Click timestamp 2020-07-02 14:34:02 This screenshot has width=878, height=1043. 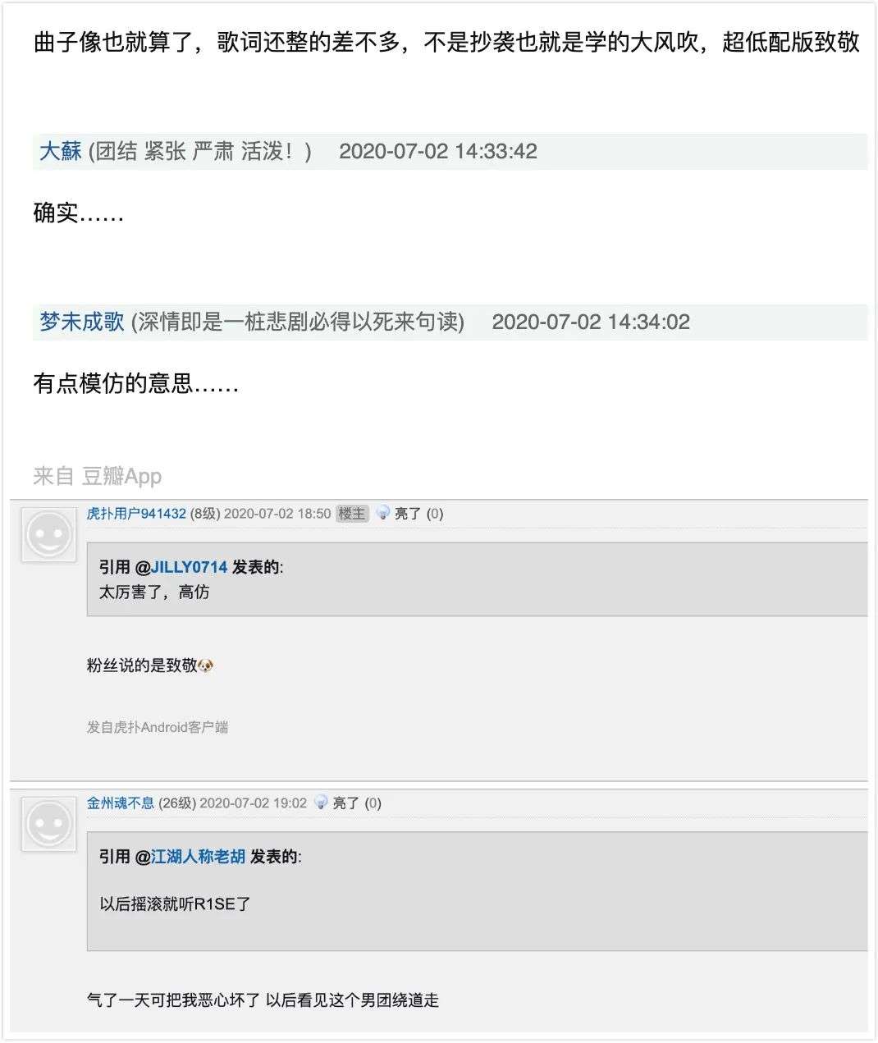tap(591, 322)
